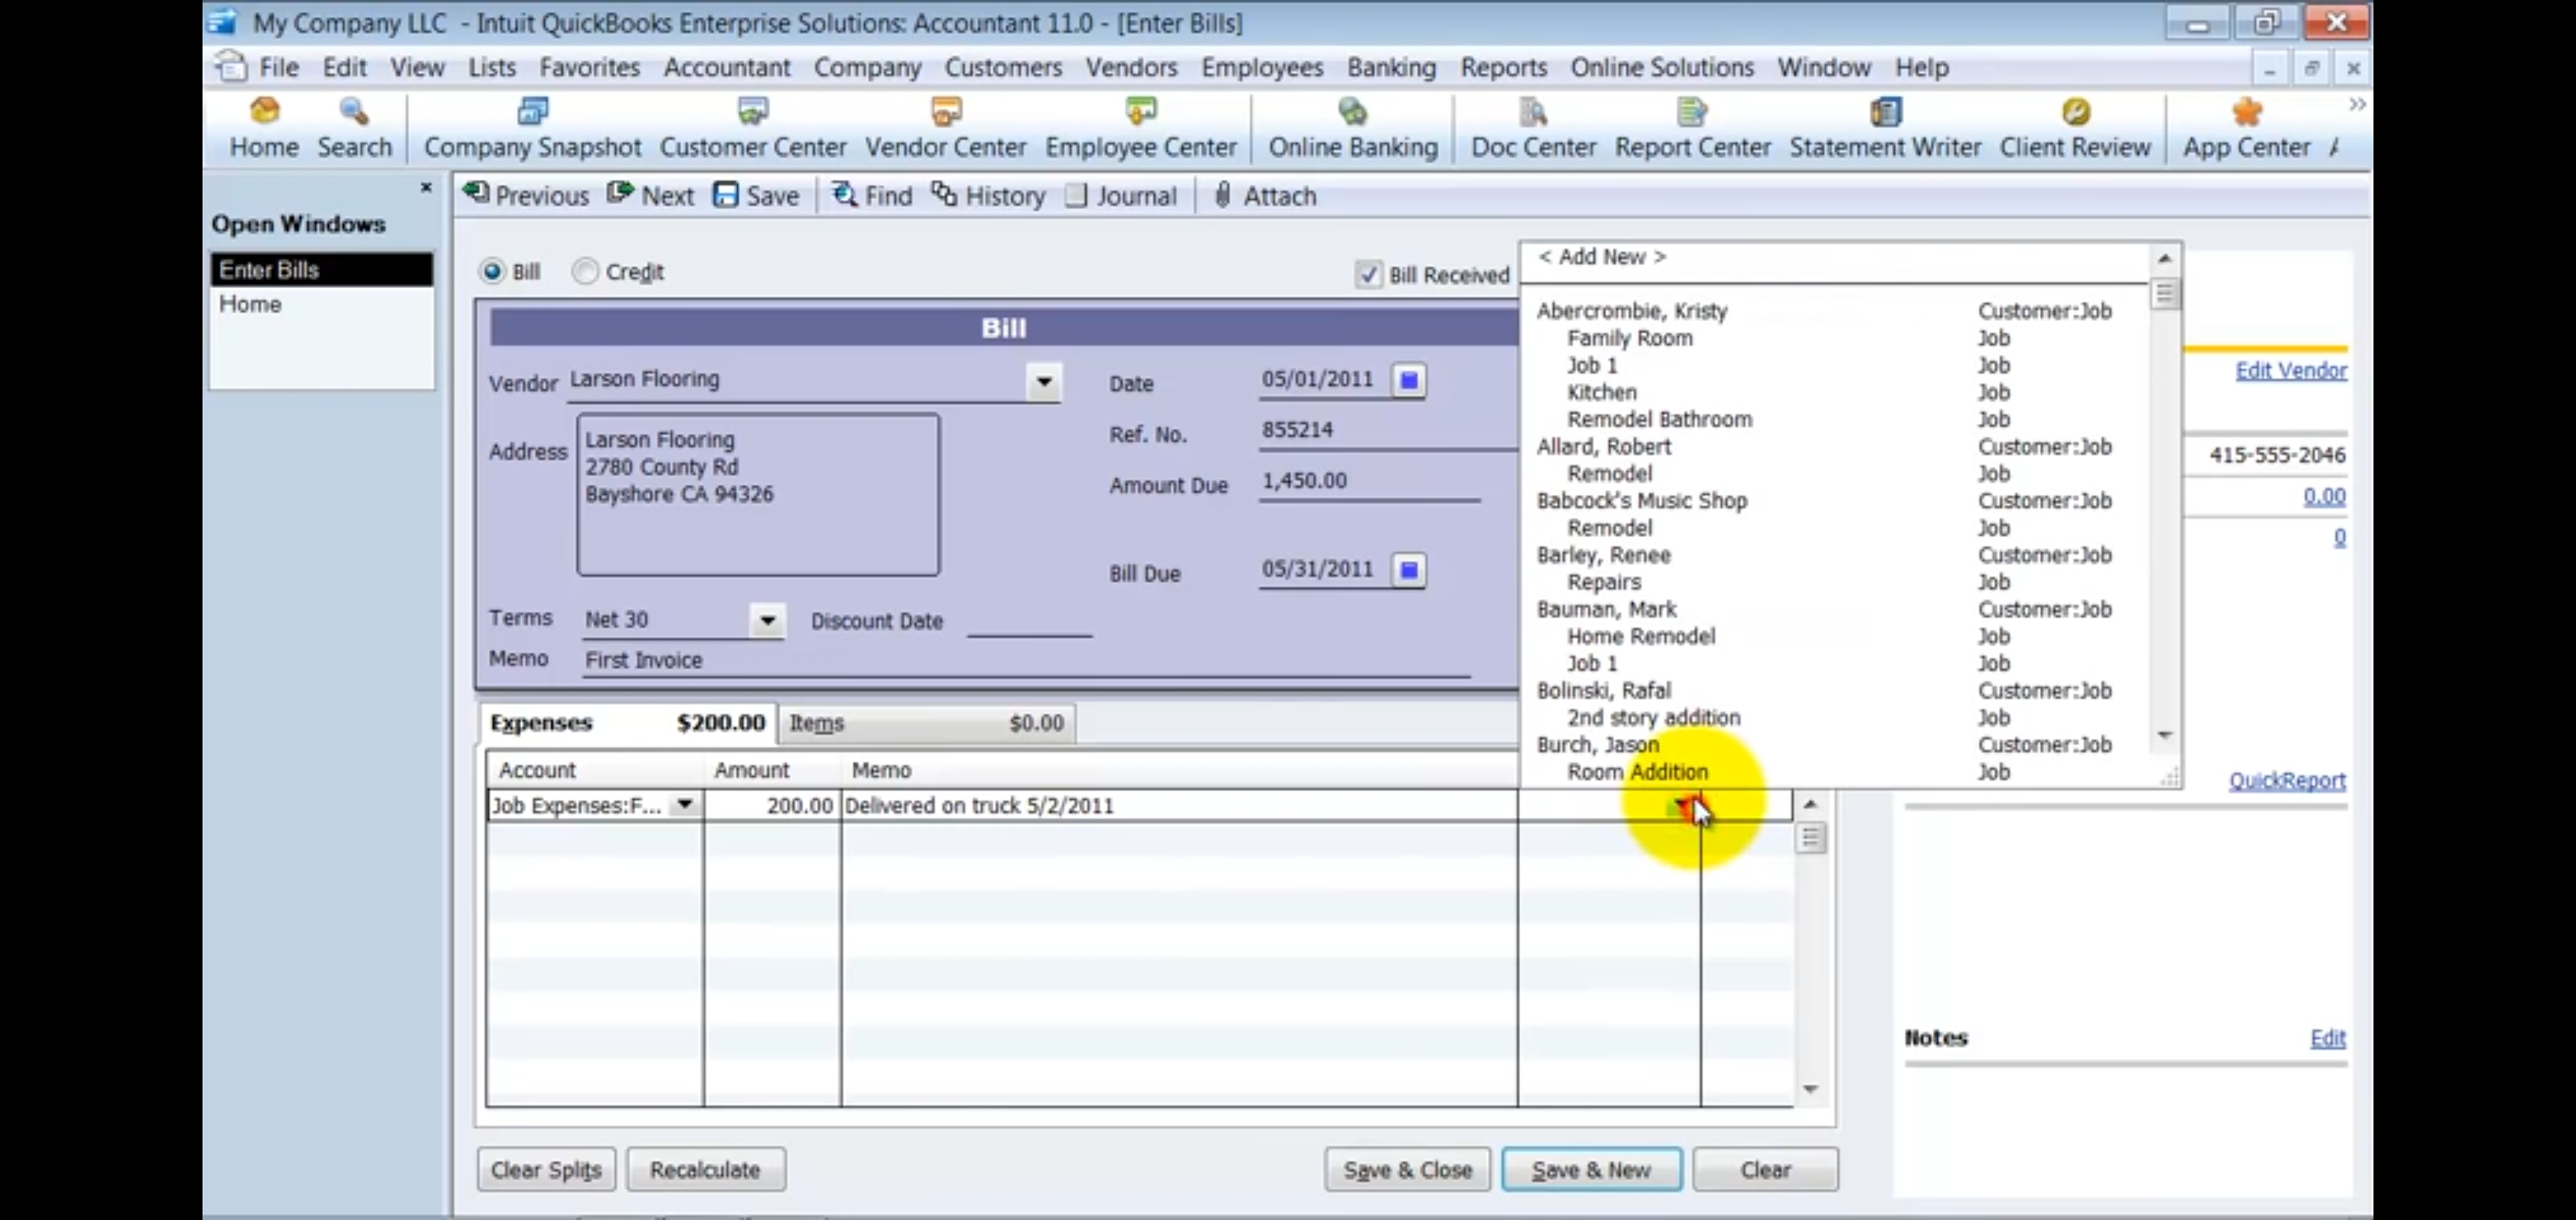Open the Vendors menu

point(1131,67)
